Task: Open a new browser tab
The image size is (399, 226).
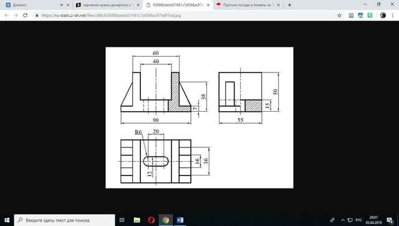Action: 289,5
